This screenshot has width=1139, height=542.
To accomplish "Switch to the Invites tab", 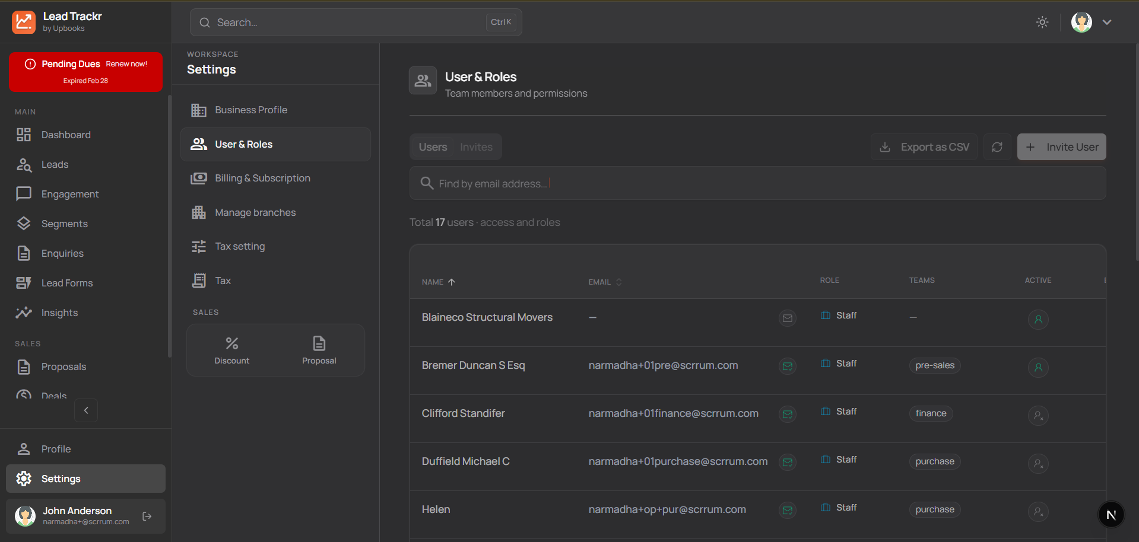I will click(x=476, y=147).
